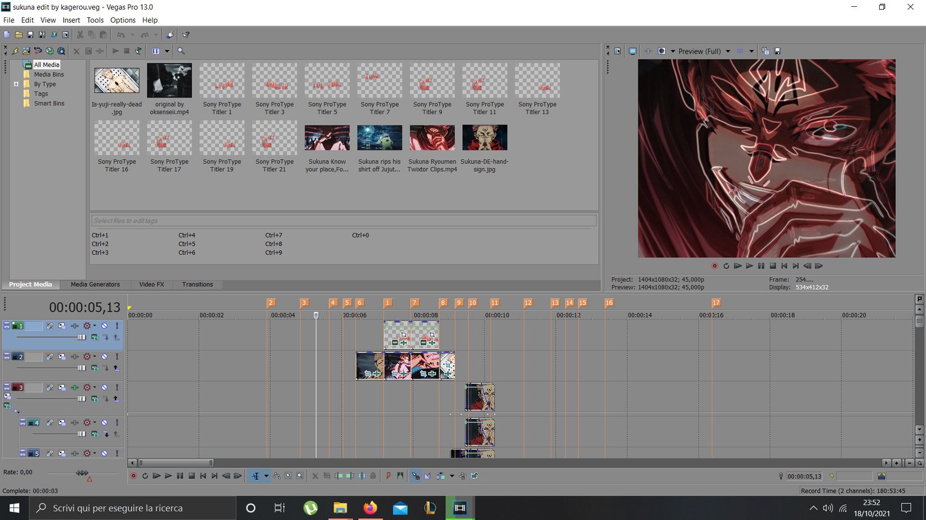Solo video track 3
926x520 pixels.
(117, 387)
